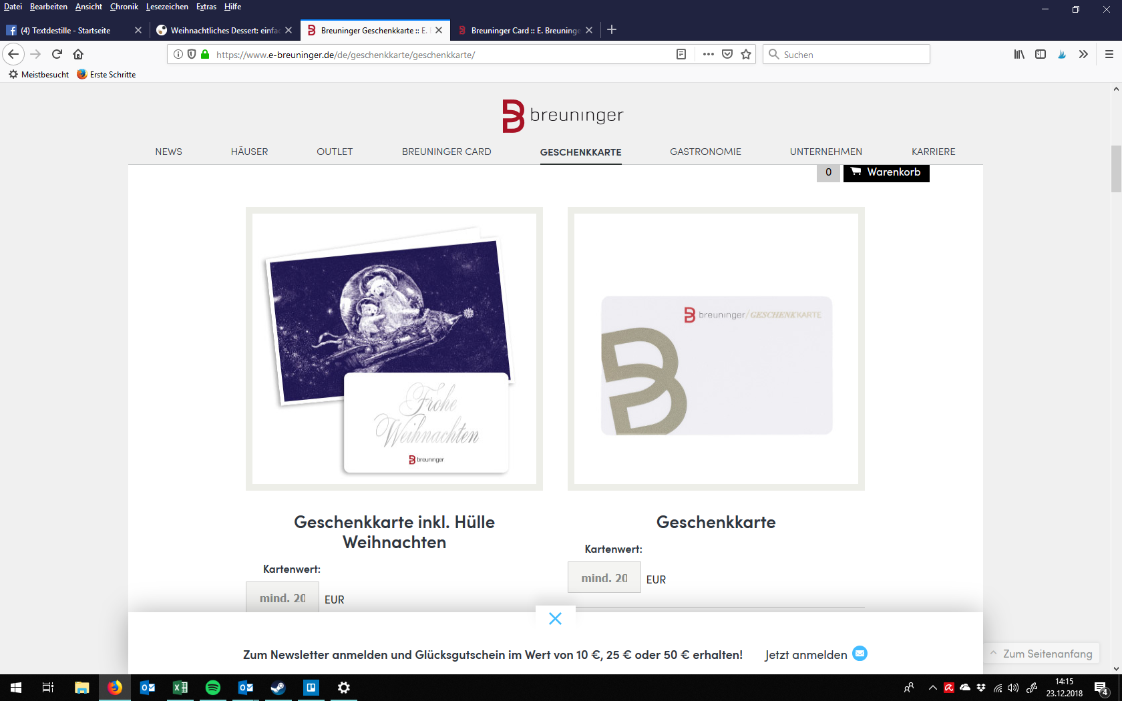Go to NEWS section

[168, 152]
